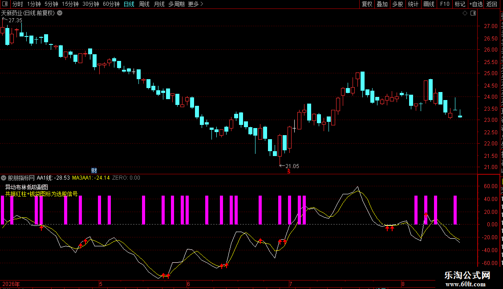Click the 60.00 indicator axis label

pos(491,186)
